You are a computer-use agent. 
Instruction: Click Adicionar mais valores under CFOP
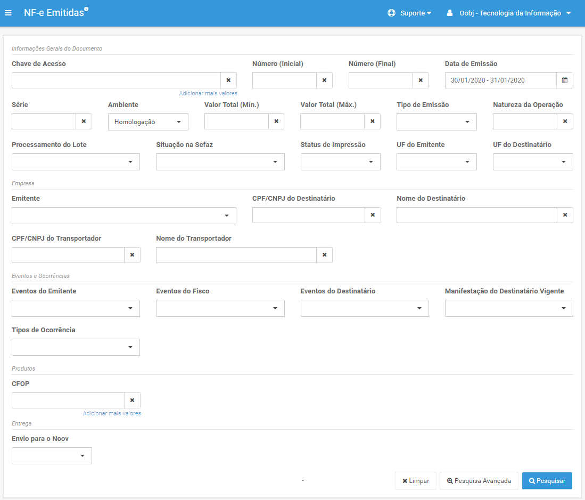point(112,413)
